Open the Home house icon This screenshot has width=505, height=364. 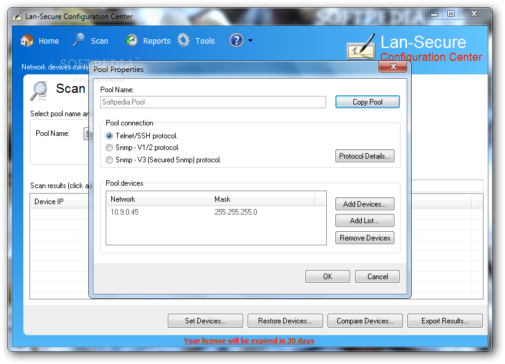27,41
